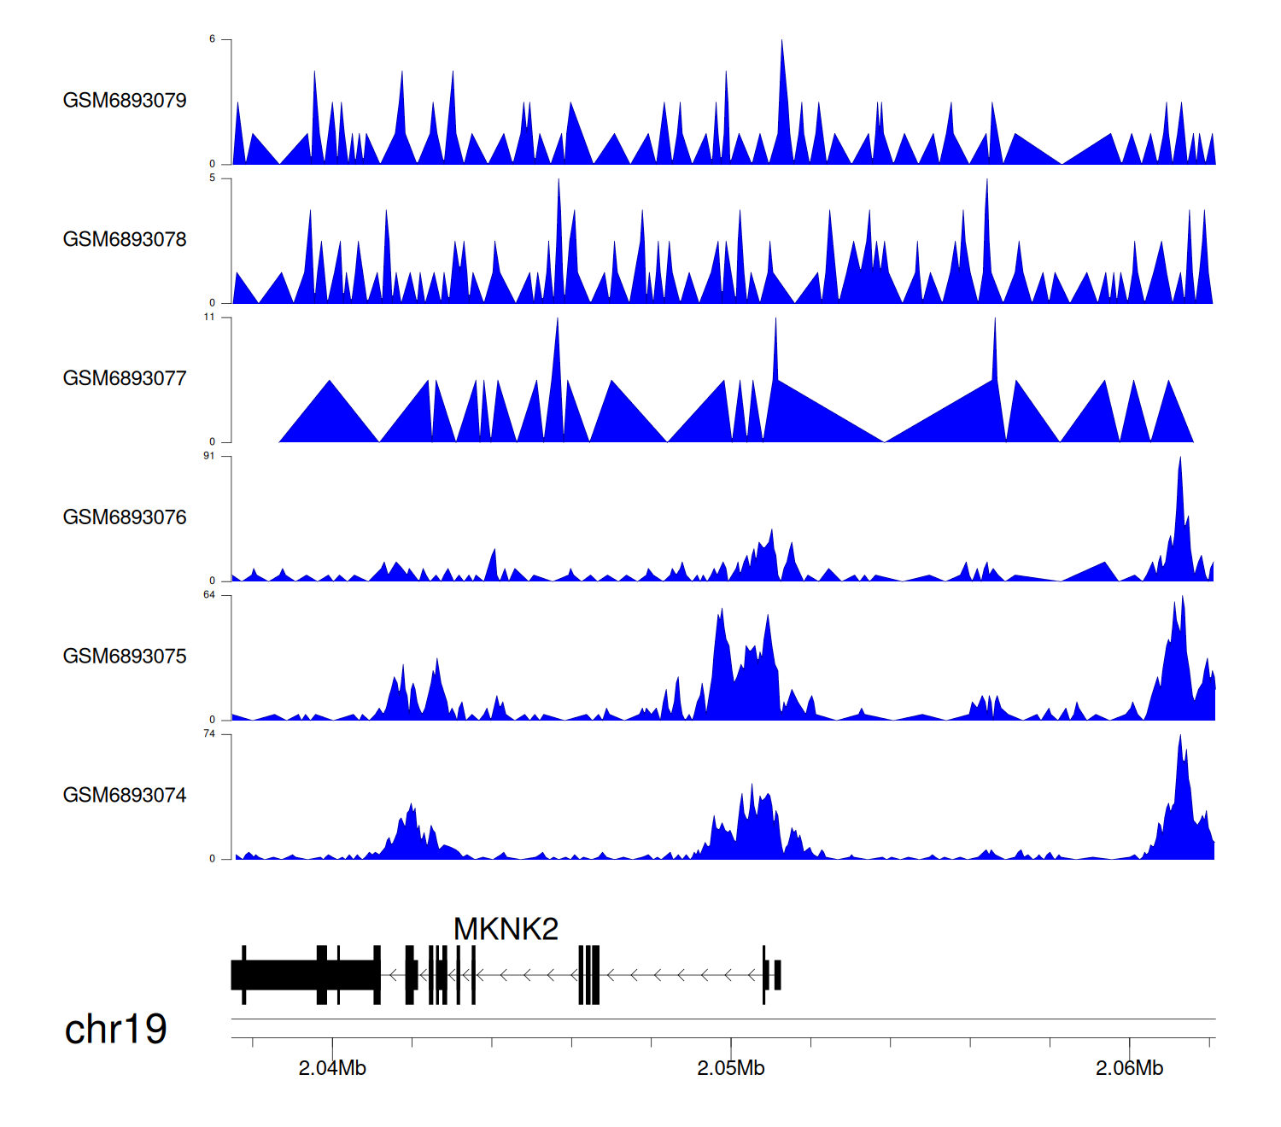
Task: Click the GSM6893079 track label
Action: click(125, 100)
